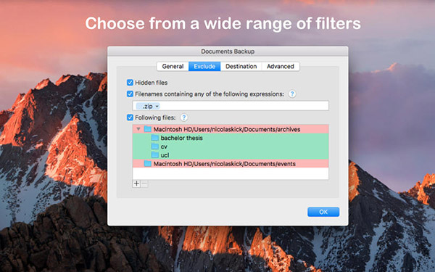Collapse the archives folder disclosure triangle
435x272 pixels.
[138, 129]
